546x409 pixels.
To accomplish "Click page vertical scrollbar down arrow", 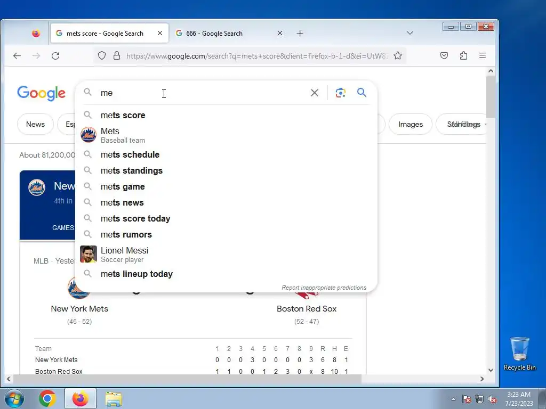I will tap(491, 371).
